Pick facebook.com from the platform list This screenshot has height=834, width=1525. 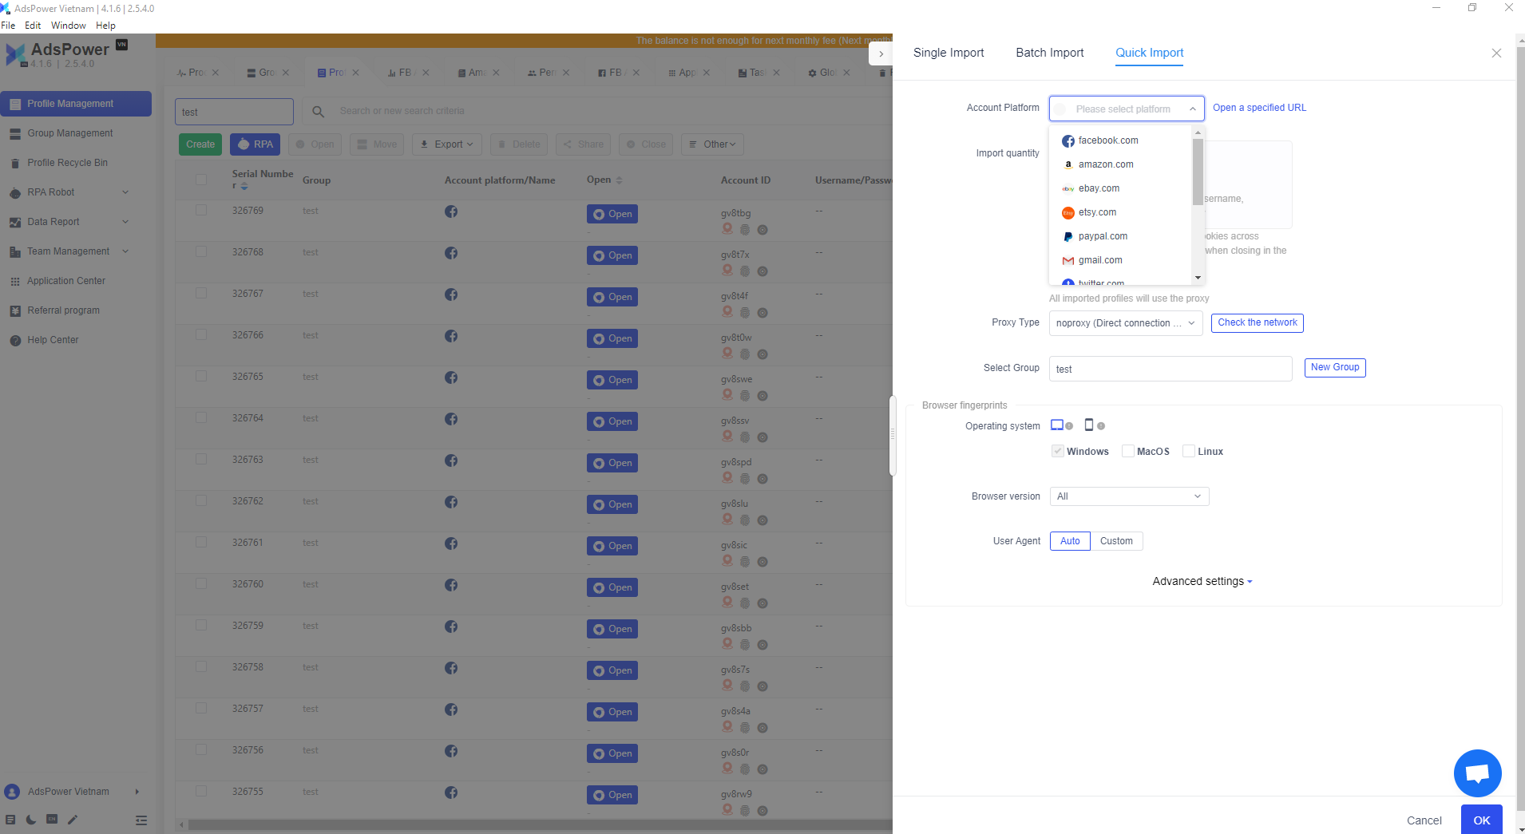tap(1107, 140)
